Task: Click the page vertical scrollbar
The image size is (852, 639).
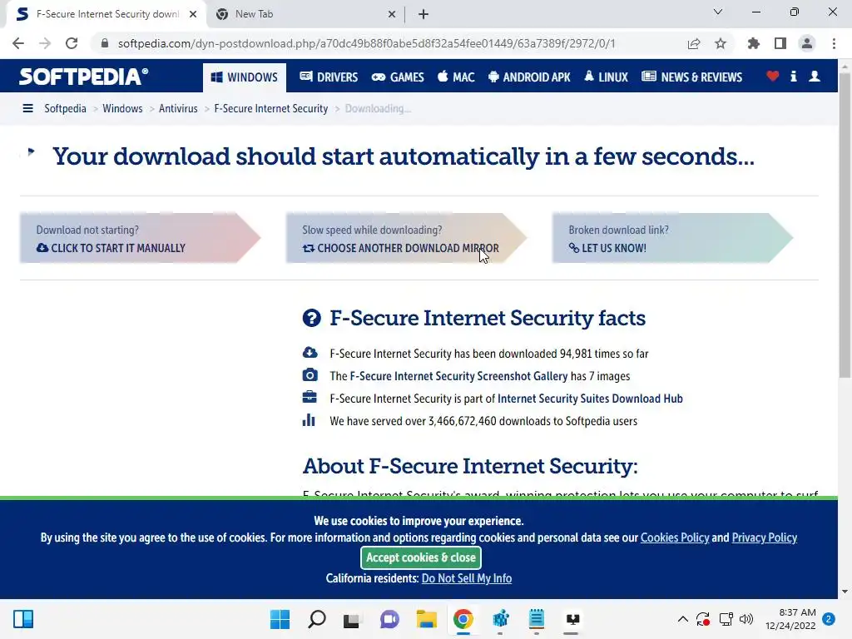Action: [x=845, y=225]
